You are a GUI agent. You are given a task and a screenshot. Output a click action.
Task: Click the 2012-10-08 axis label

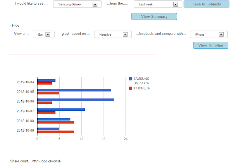(x=25, y=121)
